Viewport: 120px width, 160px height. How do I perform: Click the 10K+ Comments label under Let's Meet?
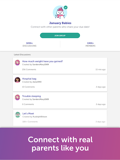[x=30, y=122]
